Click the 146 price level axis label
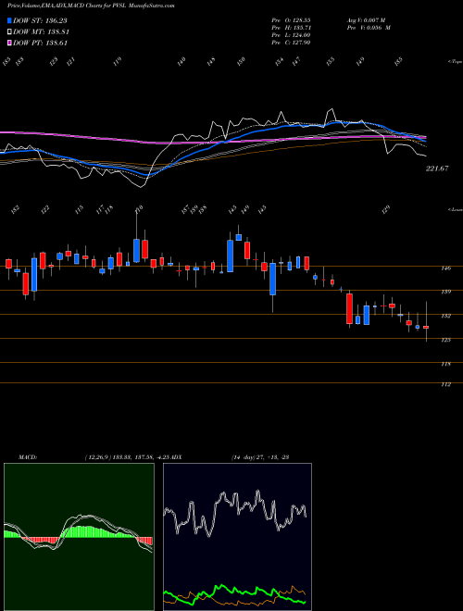 pyautogui.click(x=446, y=268)
